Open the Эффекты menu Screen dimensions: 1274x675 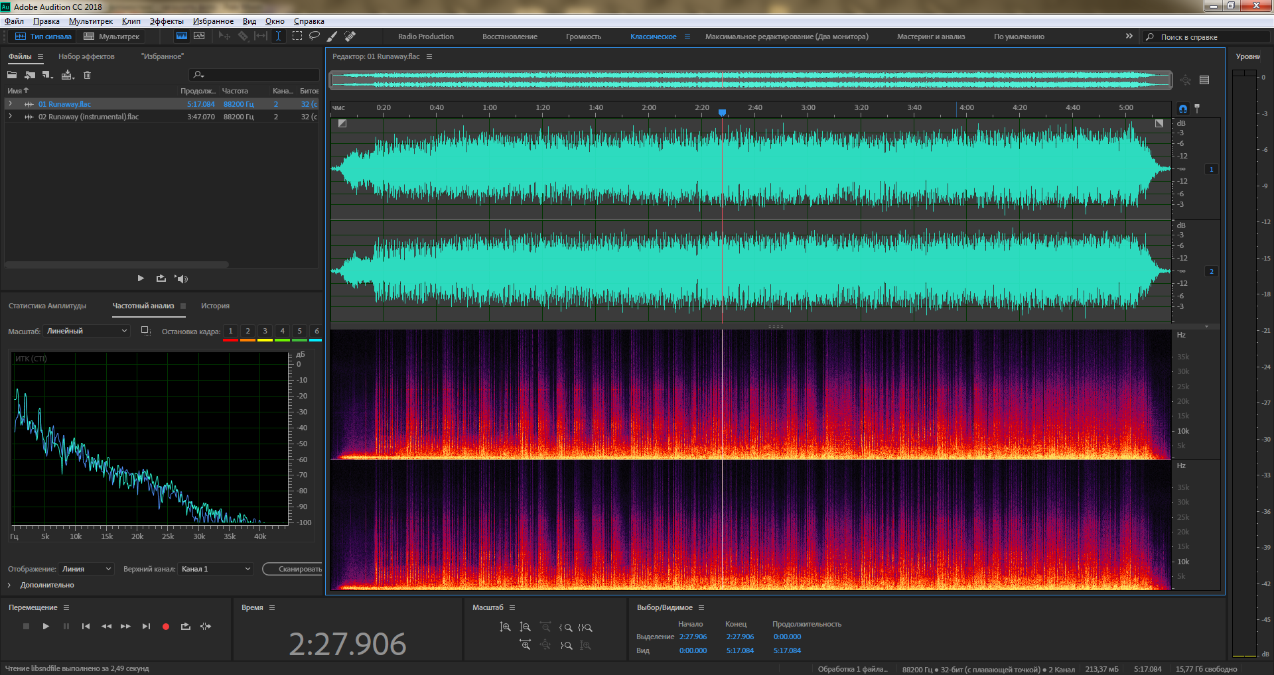click(x=166, y=21)
